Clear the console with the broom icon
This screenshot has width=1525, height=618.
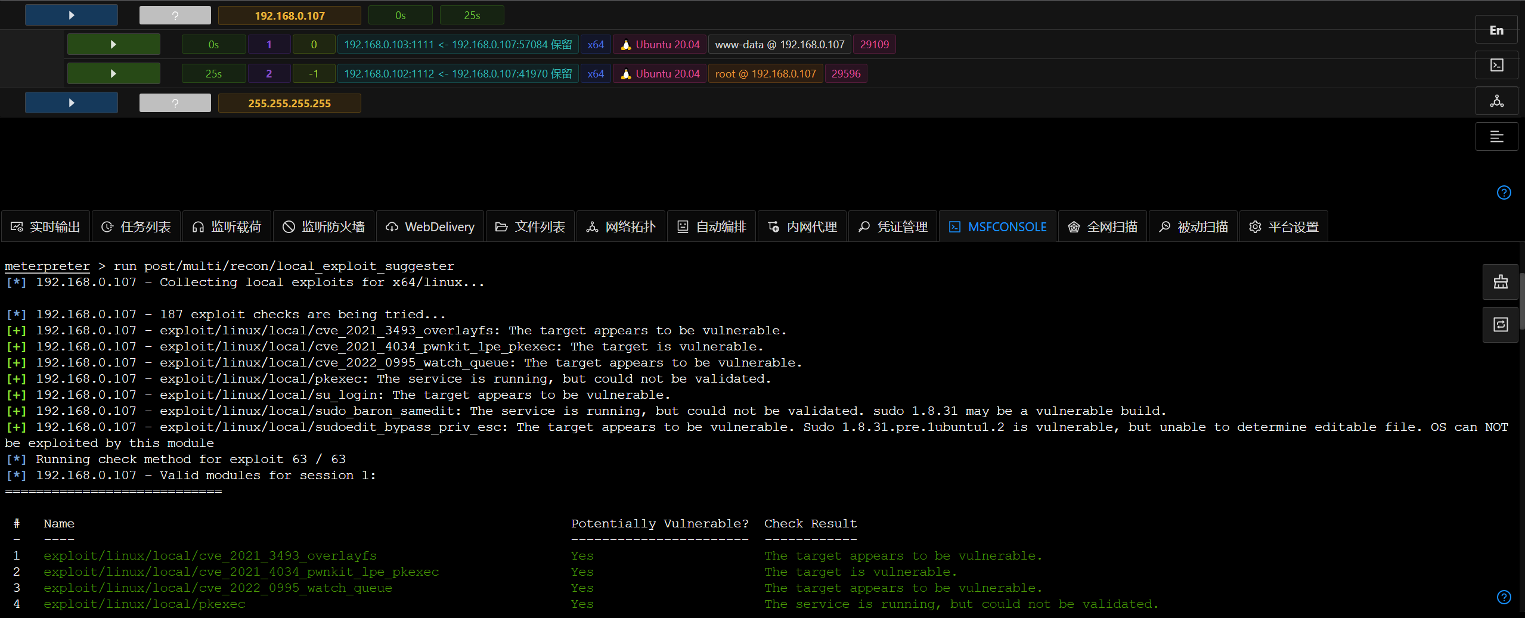pyautogui.click(x=1501, y=282)
